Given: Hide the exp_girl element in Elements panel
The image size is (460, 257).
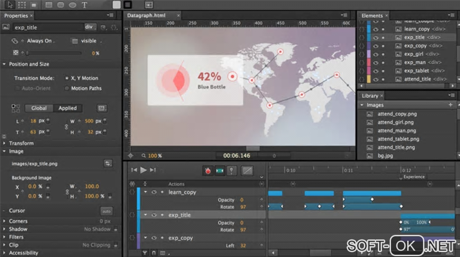Looking at the screenshot, I should point(377,54).
